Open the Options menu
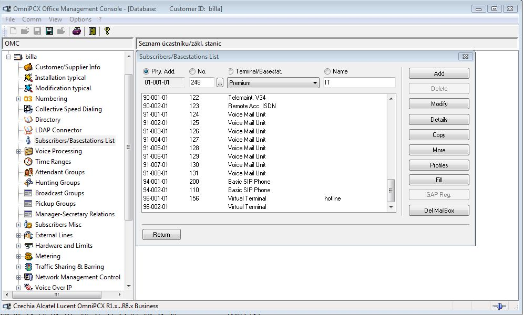 [80, 19]
